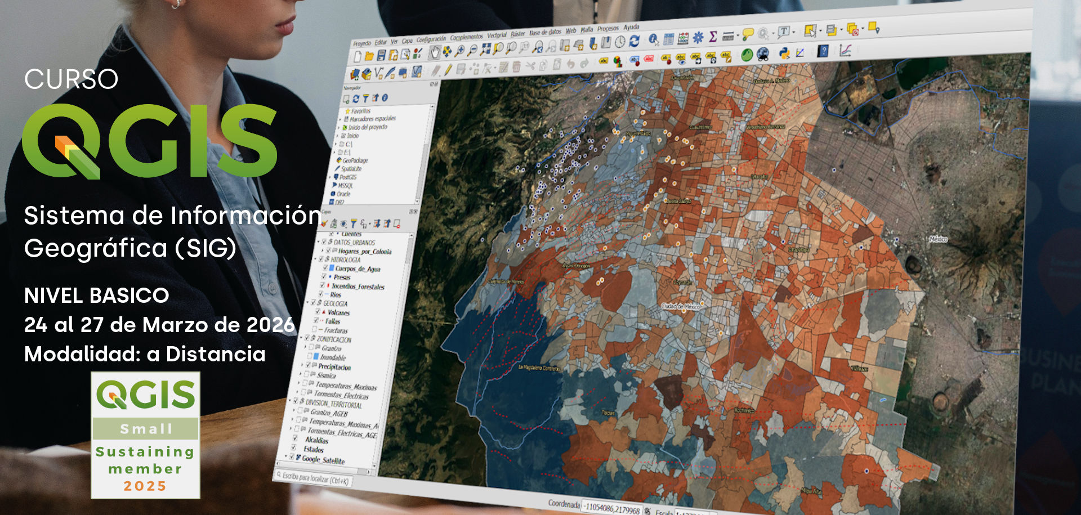
Task: Open the Statistics summary panel (Σ icon)
Action: coord(712,37)
